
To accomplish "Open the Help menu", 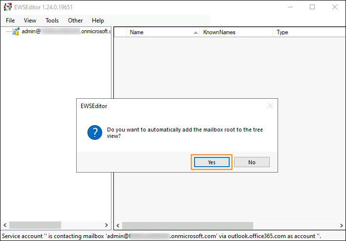I will (x=98, y=21).
